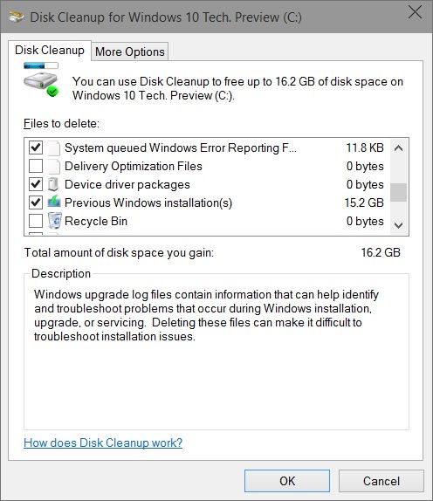The width and height of the screenshot is (433, 501).
Task: Click the hard drive icon with green checkmark
Action: 41,85
